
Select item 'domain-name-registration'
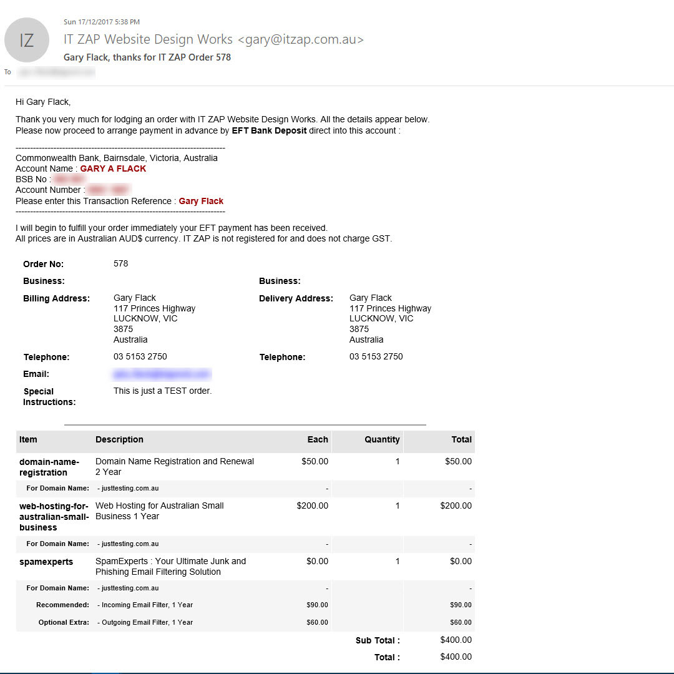tap(49, 467)
